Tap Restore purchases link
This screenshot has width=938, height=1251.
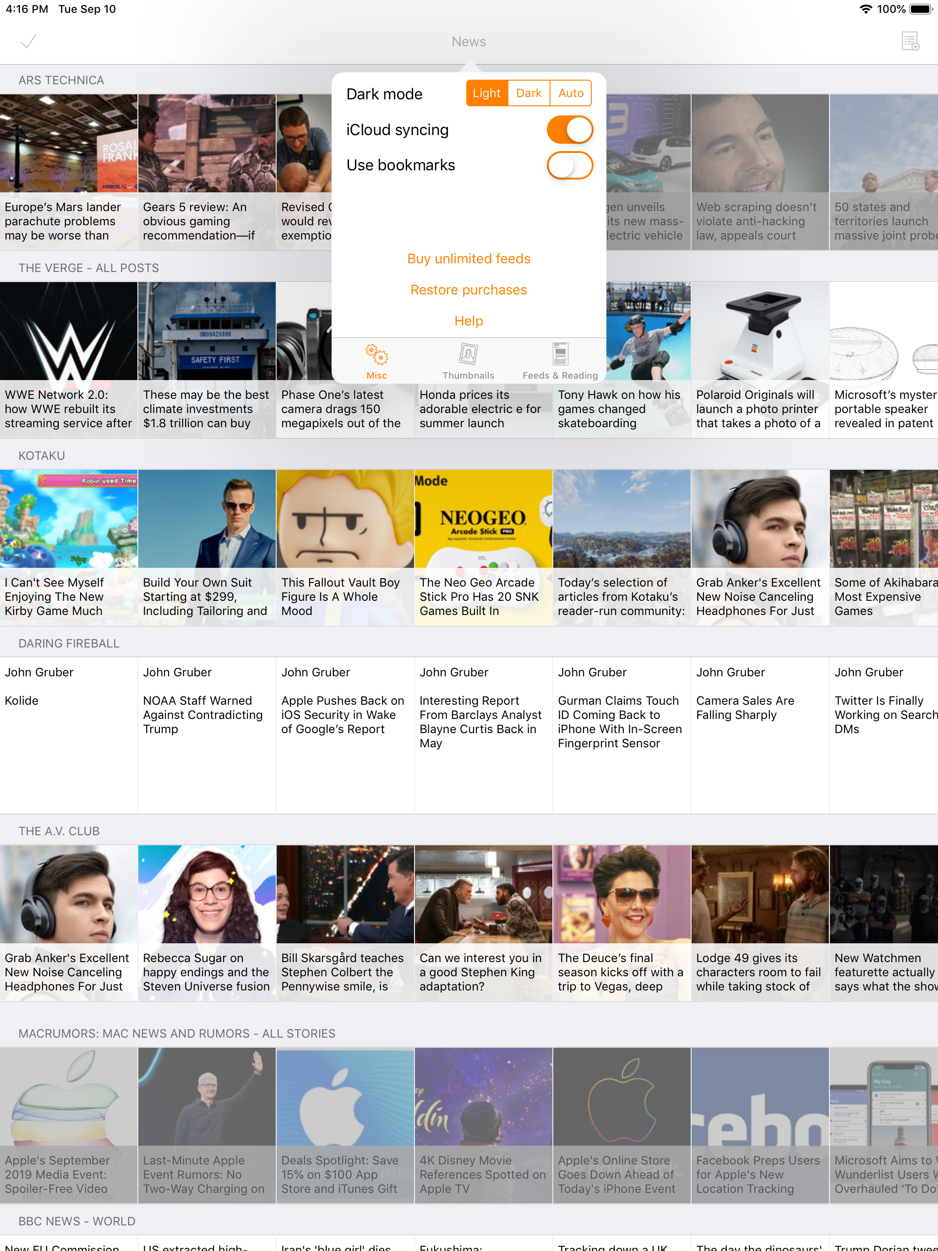pos(469,289)
